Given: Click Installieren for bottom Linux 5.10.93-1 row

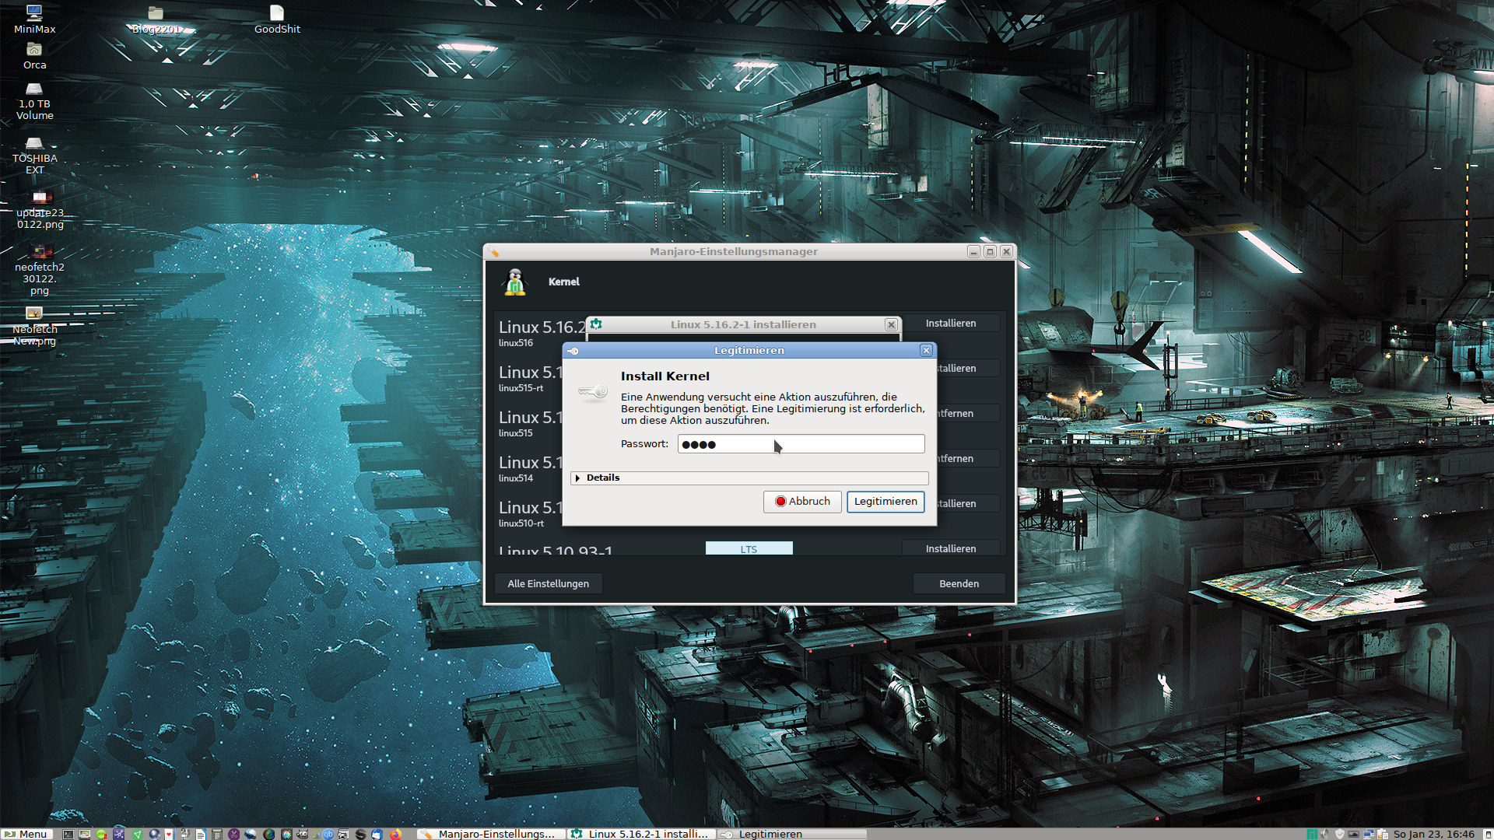Looking at the screenshot, I should (951, 548).
